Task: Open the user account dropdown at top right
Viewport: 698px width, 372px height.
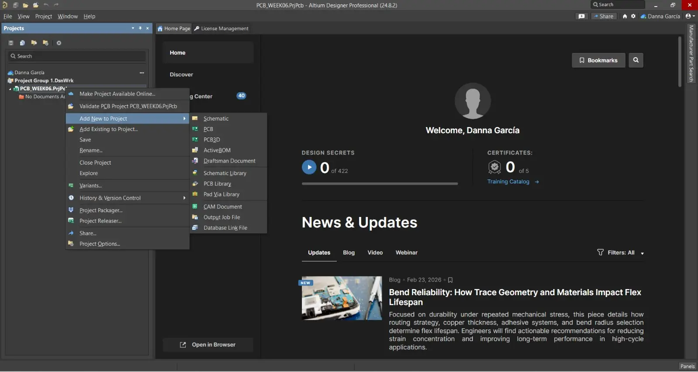Action: (690, 16)
